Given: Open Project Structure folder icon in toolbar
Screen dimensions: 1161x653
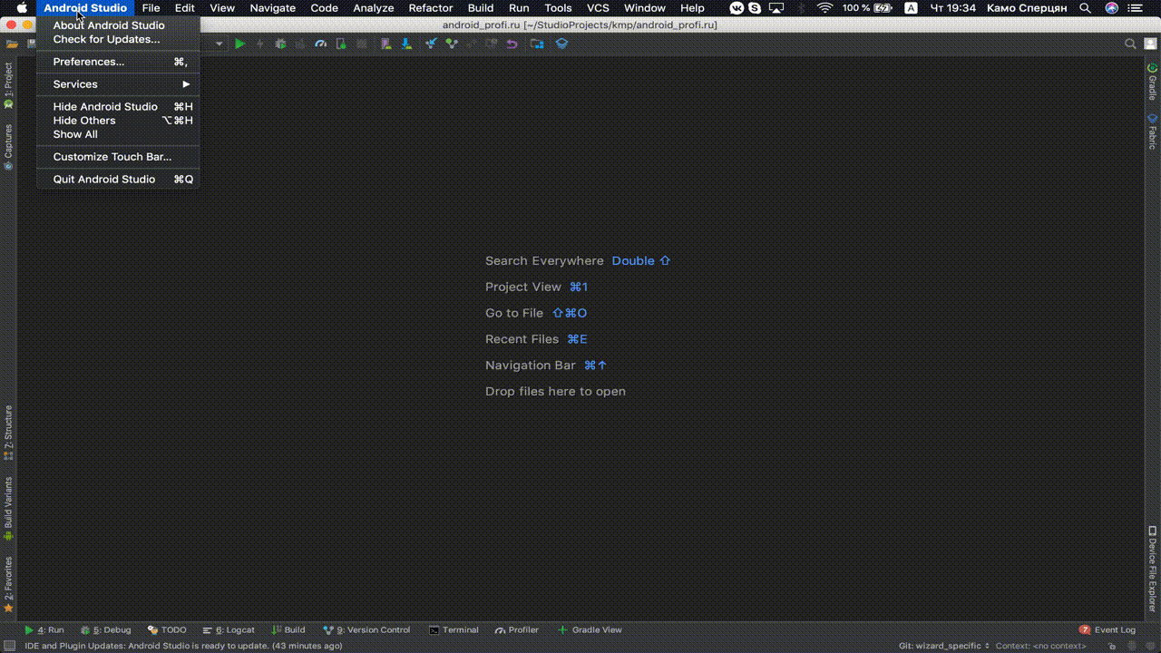Looking at the screenshot, I should tap(538, 44).
